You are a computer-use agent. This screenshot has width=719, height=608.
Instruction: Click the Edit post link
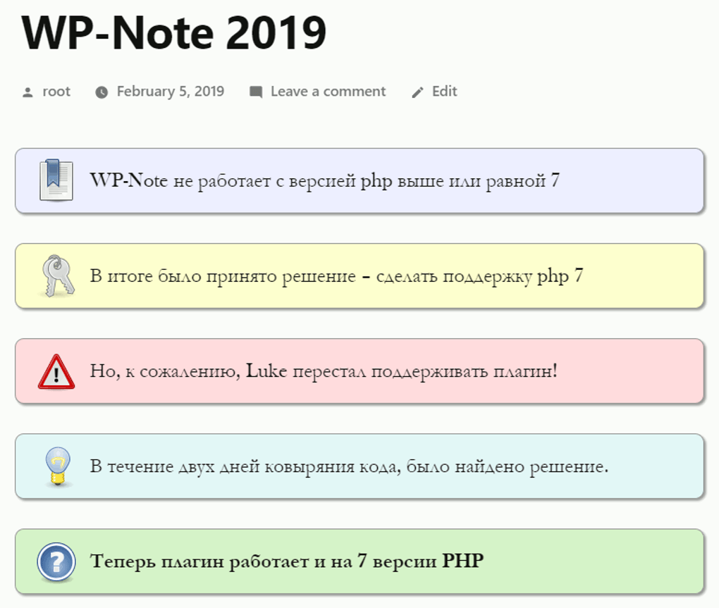coord(445,92)
